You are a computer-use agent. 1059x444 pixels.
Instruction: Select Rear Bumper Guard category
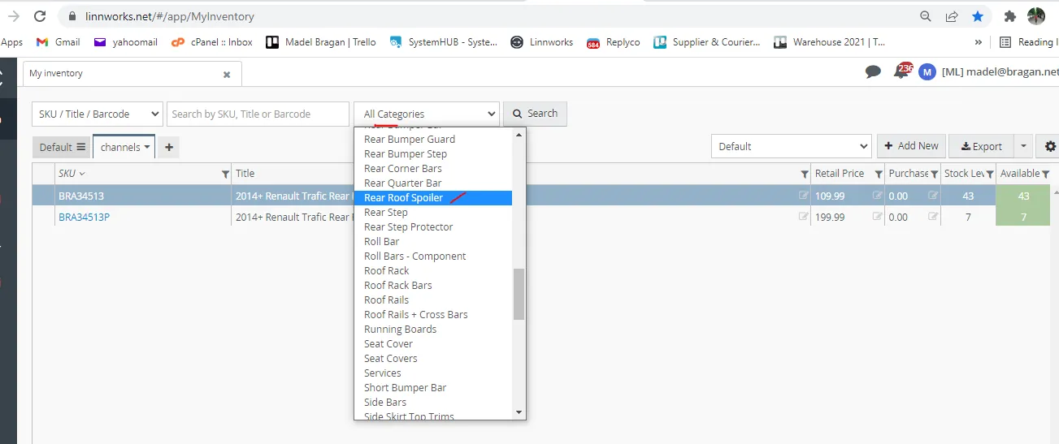click(410, 139)
